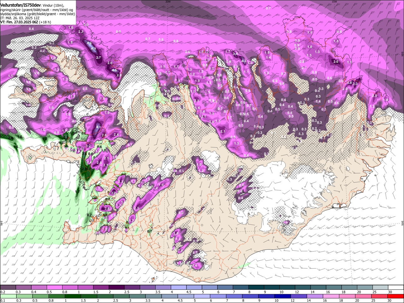Click the 3.2 snowfall value on the map
This screenshot has width=404, height=303.
pos(88,146)
